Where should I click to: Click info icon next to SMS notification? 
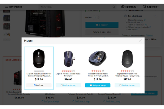pos(142,22)
